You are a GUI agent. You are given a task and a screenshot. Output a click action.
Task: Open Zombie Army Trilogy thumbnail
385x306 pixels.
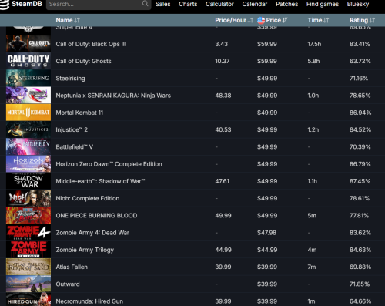[x=28, y=250]
